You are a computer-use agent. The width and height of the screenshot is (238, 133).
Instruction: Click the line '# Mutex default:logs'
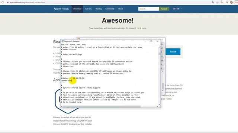[x=71, y=54]
